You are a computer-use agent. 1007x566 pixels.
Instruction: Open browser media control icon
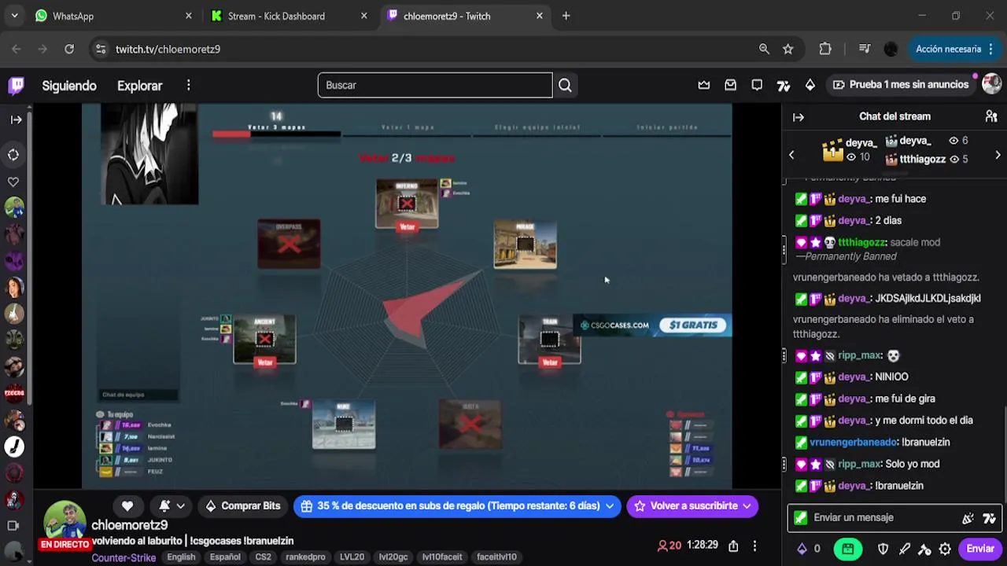click(x=865, y=49)
